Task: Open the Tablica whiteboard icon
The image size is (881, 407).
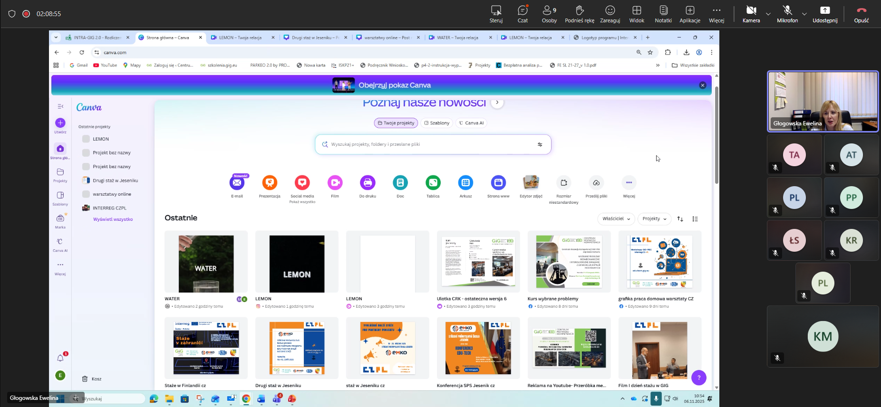Action: click(x=433, y=183)
